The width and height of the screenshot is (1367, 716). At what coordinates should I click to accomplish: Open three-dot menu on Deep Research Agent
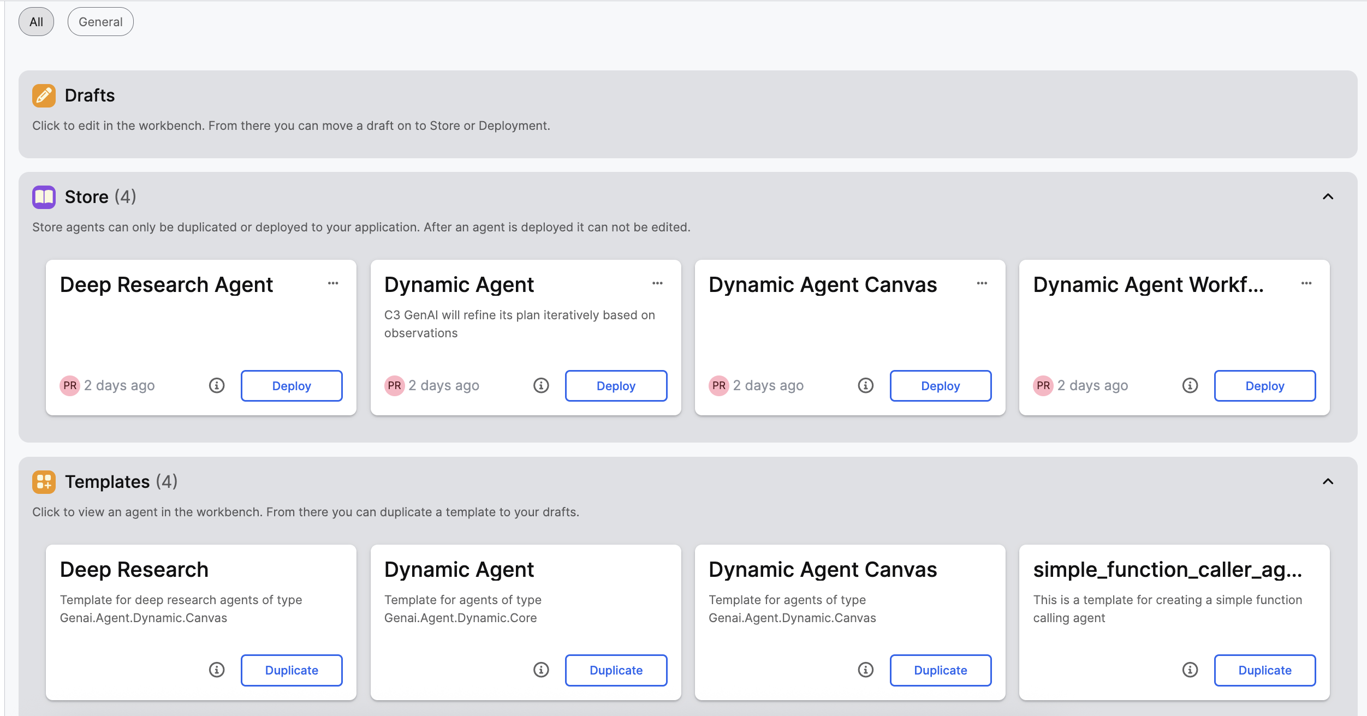[333, 283]
